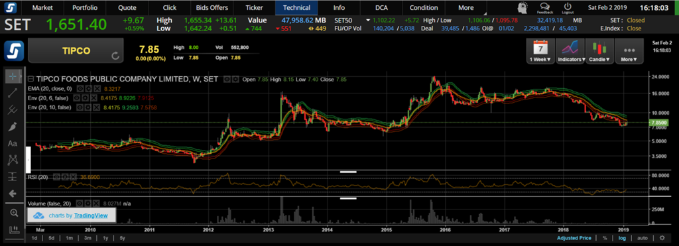
Task: Select the pitchfork drawing tool
Action: [13, 109]
